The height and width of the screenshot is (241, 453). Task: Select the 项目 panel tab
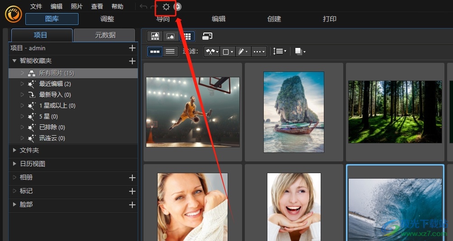click(x=42, y=35)
